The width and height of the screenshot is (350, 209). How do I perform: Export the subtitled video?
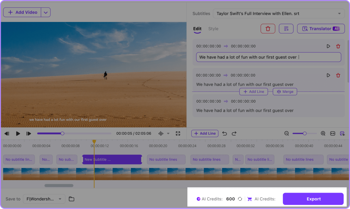[x=313, y=199]
